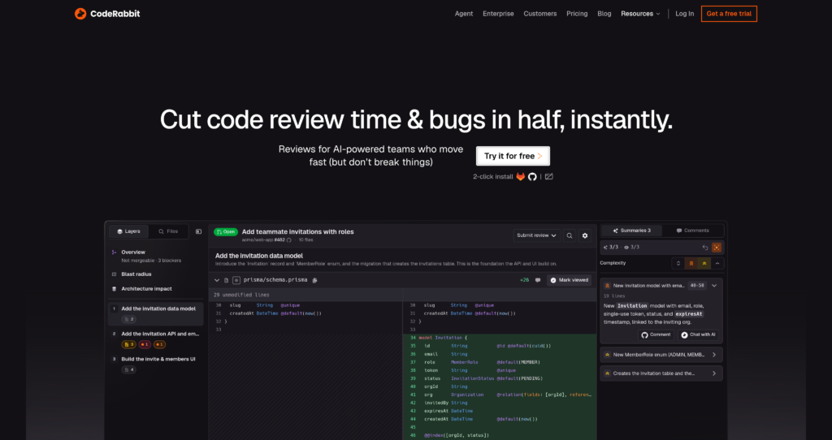
Task: Click the orange 1 badge on layer 2
Action: click(160, 344)
